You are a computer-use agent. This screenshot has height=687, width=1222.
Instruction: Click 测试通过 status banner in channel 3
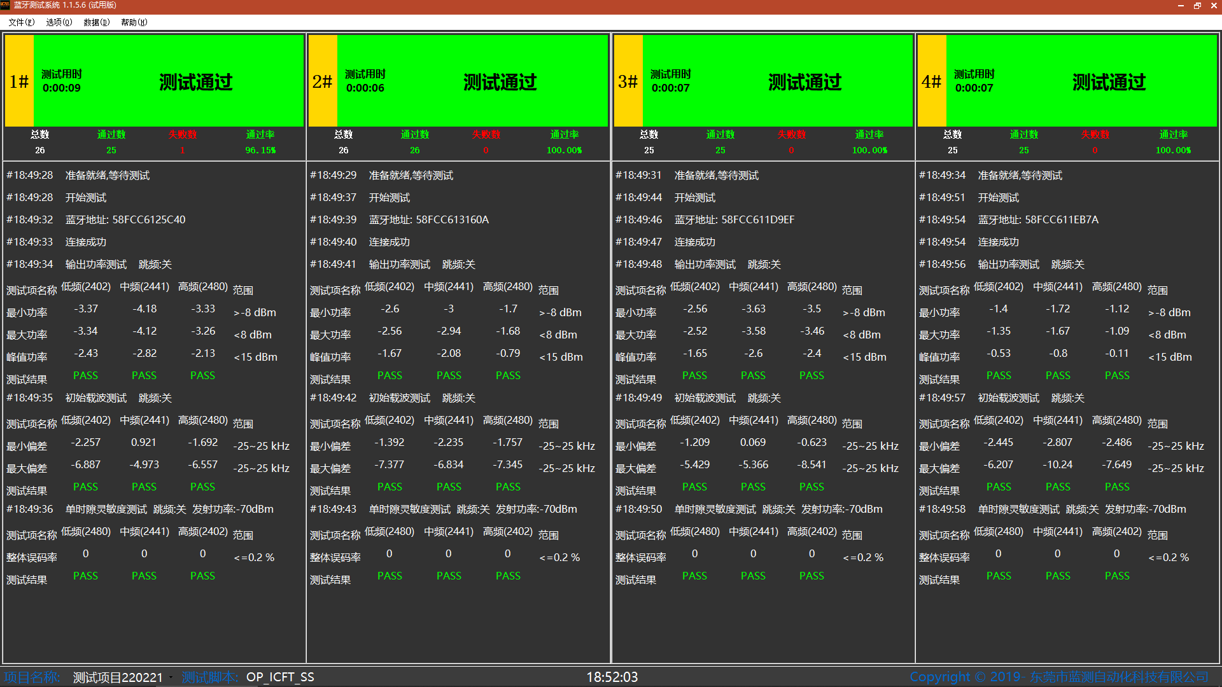(x=805, y=82)
